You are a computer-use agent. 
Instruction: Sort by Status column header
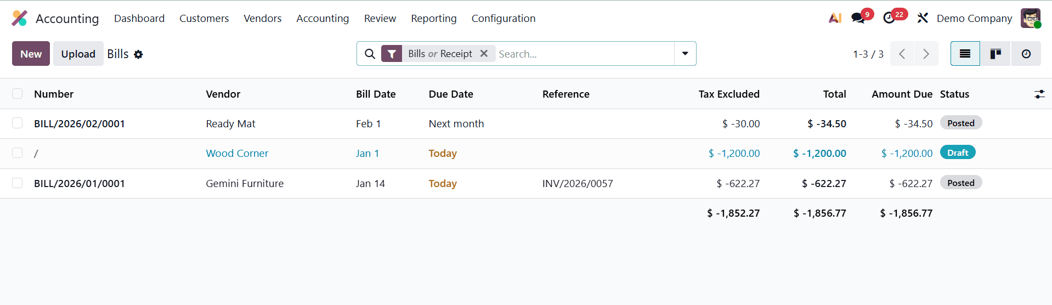[x=954, y=94]
